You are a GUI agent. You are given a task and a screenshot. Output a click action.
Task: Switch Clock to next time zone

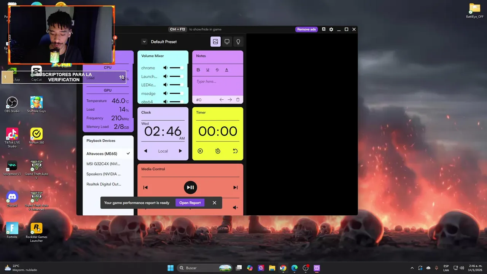coord(180,151)
